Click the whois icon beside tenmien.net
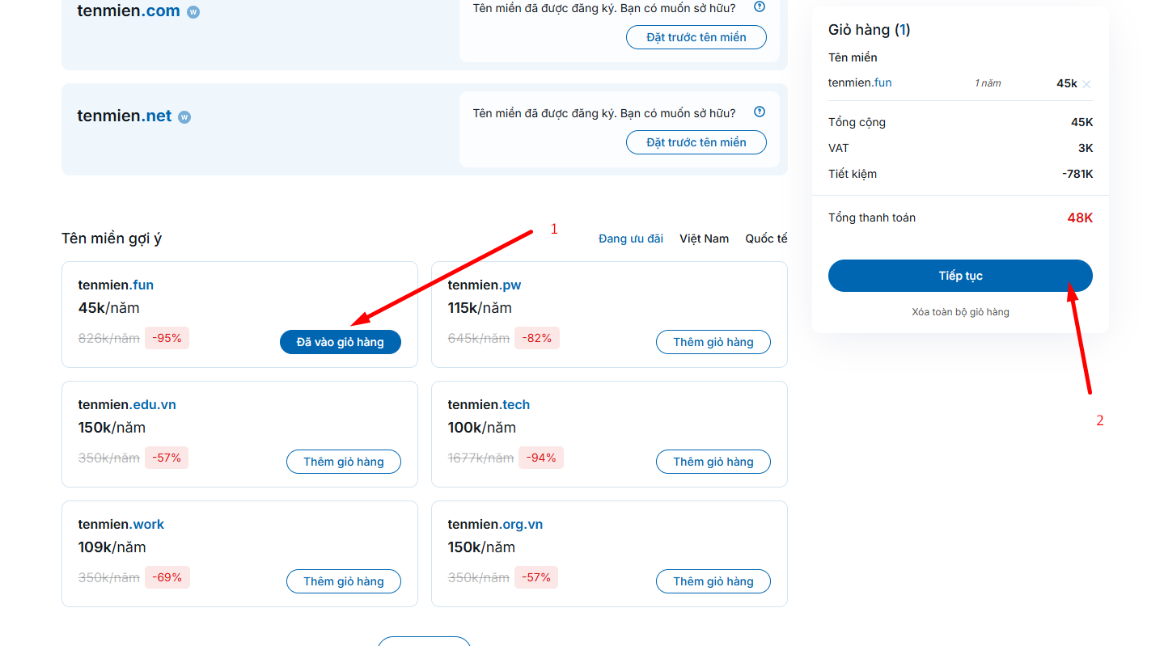This screenshot has height=646, width=1164. coord(184,117)
